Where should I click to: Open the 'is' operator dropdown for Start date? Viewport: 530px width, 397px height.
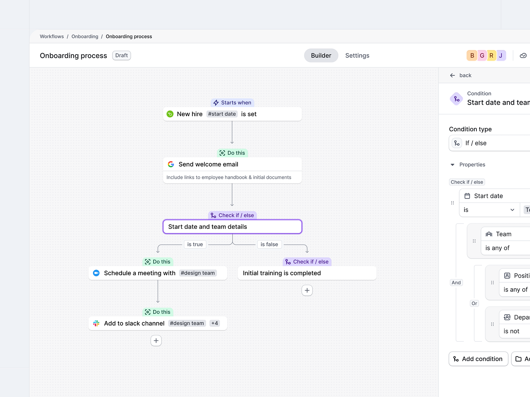(489, 210)
